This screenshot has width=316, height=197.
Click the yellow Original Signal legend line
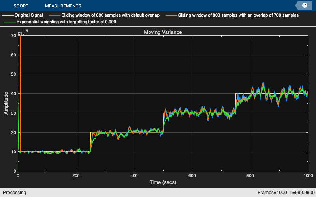point(8,15)
